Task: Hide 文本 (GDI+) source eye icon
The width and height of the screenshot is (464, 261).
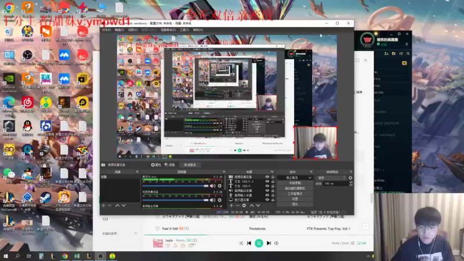Action: (267, 186)
